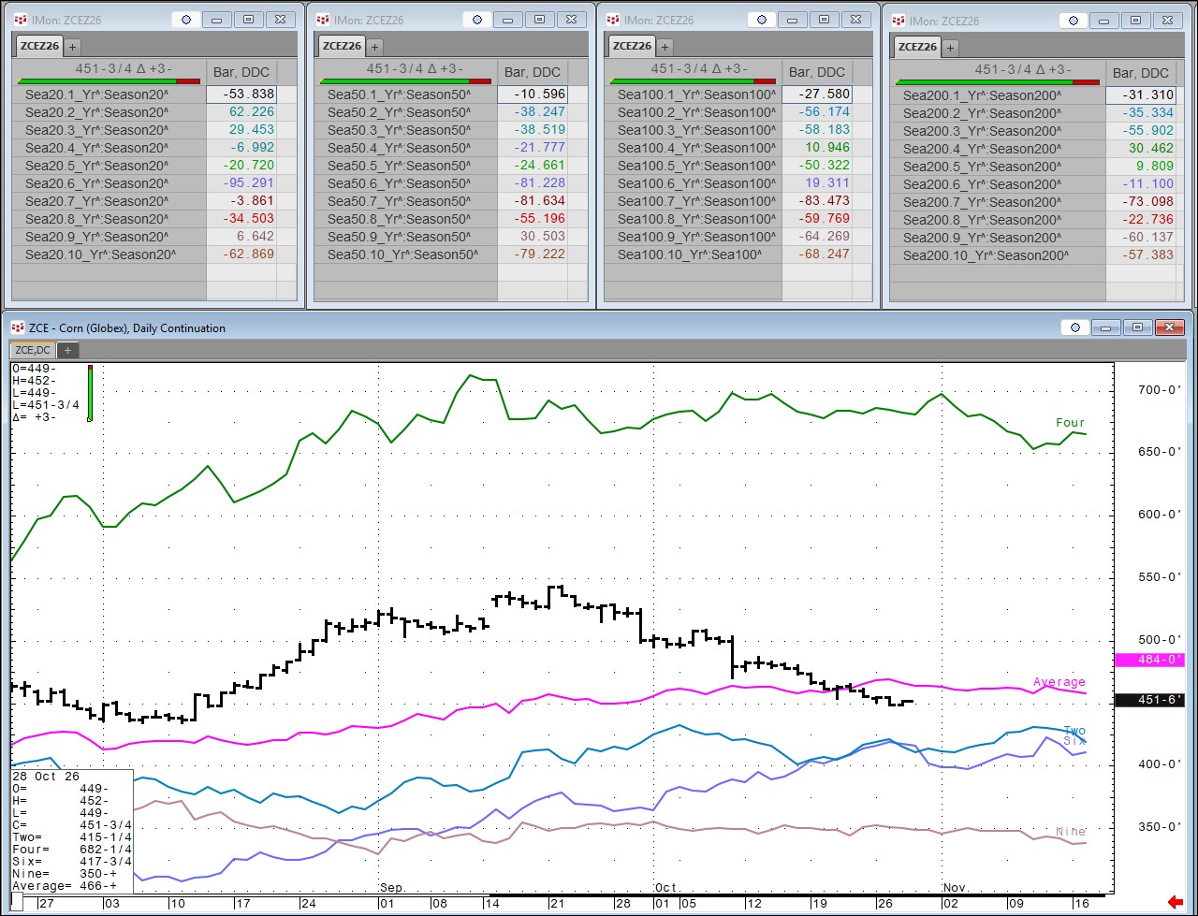
Task: Add a new tab in the Season50 IMon window
Action: pos(374,46)
